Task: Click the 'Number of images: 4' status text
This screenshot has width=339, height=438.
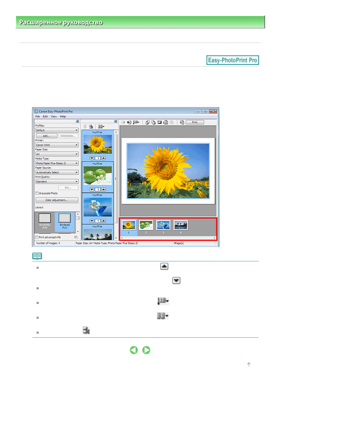Action: click(x=48, y=243)
